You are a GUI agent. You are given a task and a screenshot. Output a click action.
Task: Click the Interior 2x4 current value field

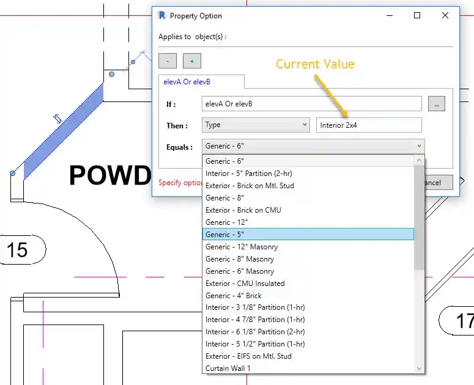(x=369, y=125)
